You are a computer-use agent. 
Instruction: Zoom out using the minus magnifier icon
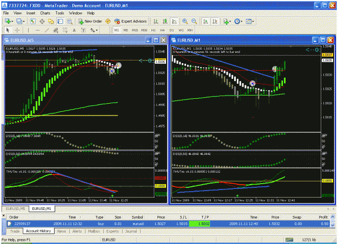[x=194, y=21]
